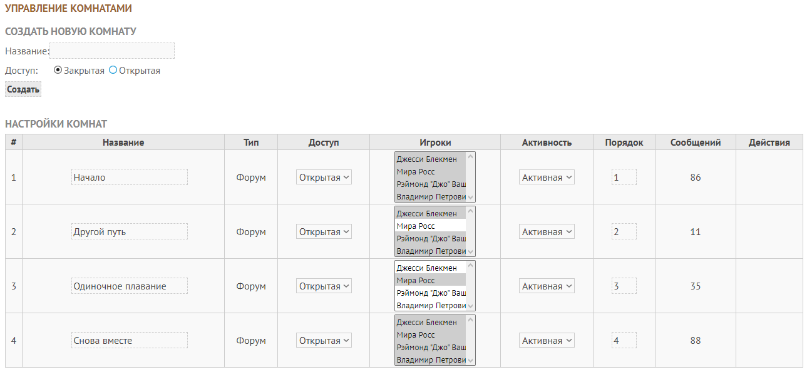Edit the Снова вместе name field
The width and height of the screenshot is (807, 372).
point(130,341)
